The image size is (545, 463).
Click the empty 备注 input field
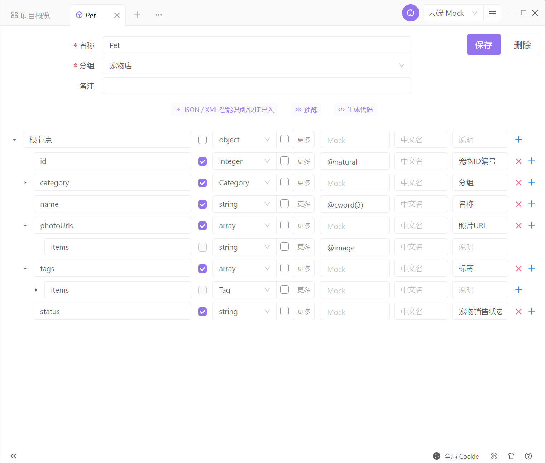coord(257,86)
